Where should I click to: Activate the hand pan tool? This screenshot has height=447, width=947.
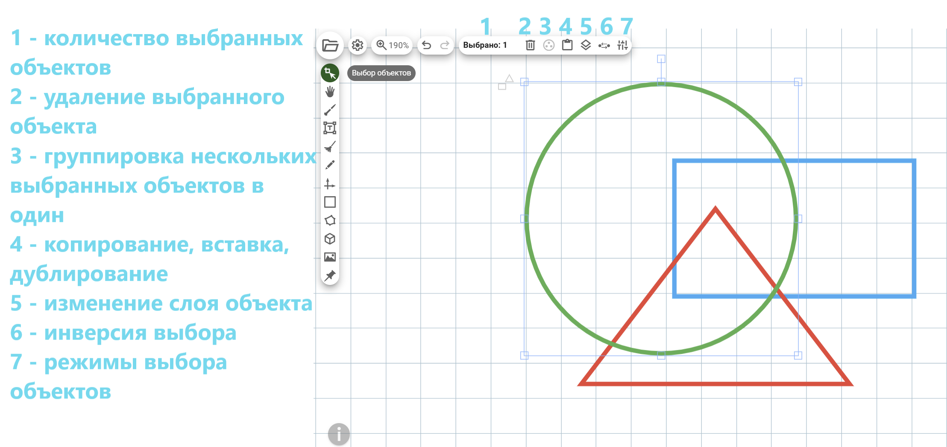tap(330, 92)
